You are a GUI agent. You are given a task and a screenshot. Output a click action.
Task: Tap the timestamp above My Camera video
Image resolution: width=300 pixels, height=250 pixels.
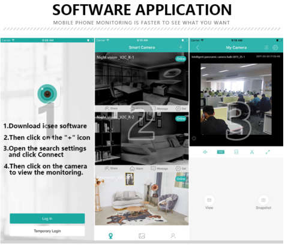(x=268, y=56)
